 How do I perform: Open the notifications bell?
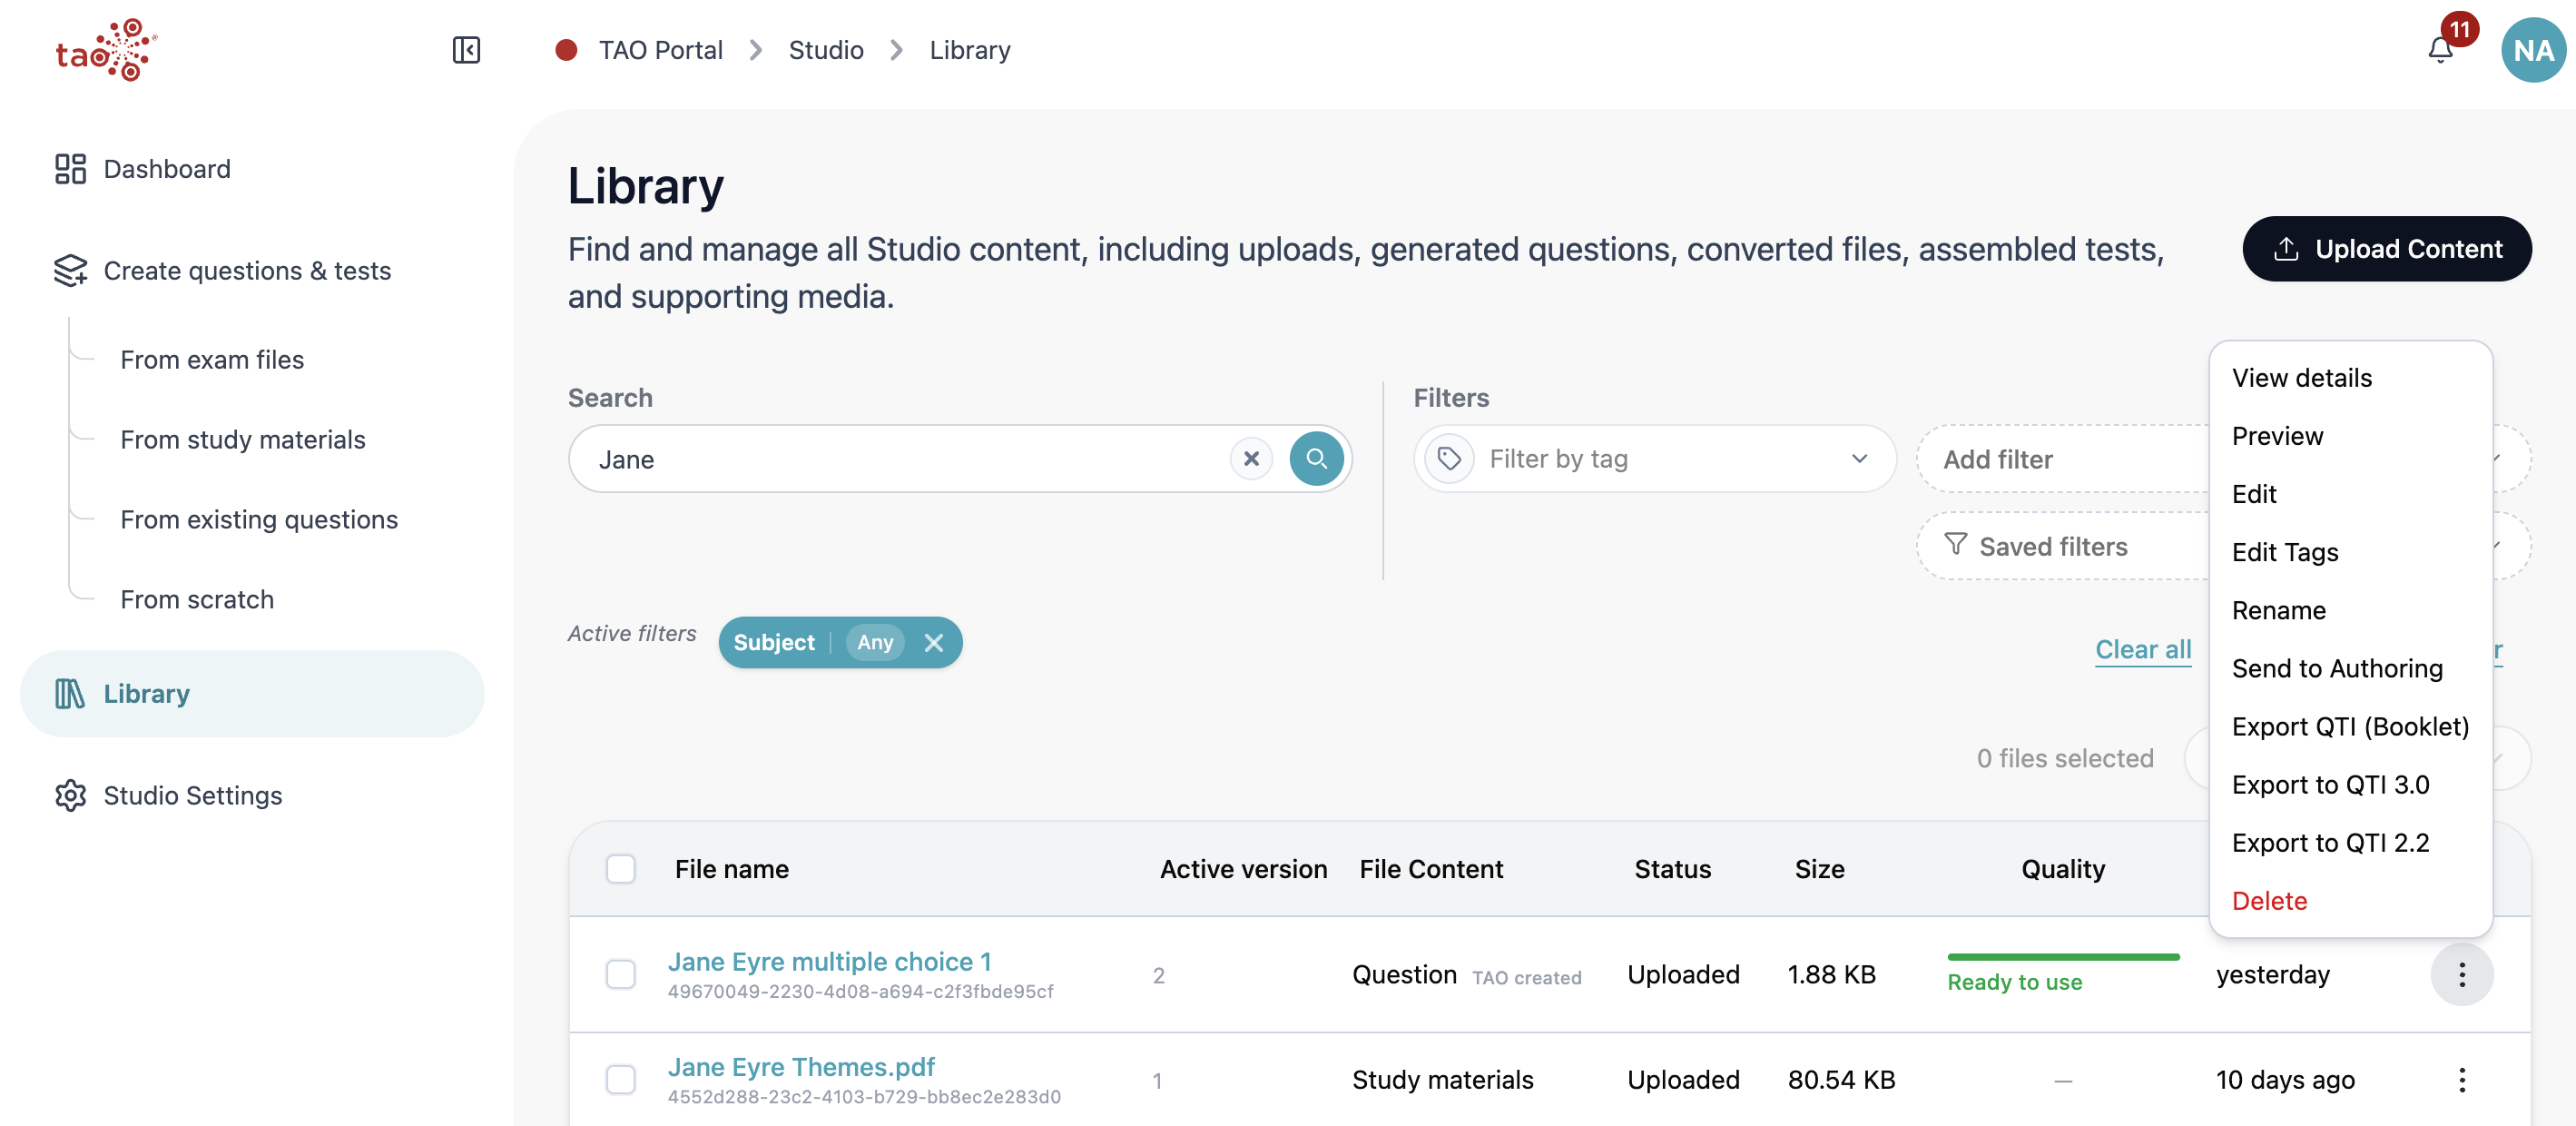(x=2440, y=50)
